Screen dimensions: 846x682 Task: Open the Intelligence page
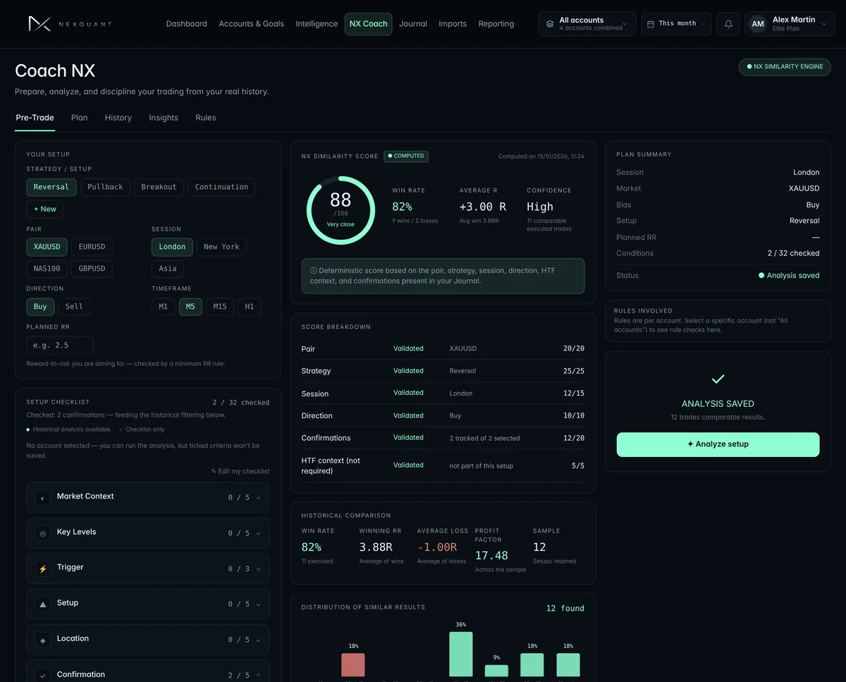click(317, 24)
